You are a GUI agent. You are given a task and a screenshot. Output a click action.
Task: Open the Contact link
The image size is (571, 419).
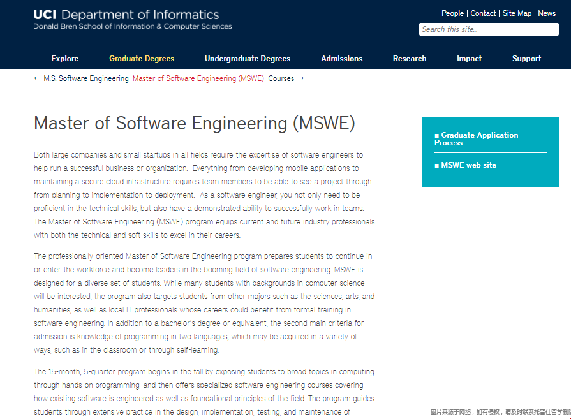pyautogui.click(x=483, y=13)
